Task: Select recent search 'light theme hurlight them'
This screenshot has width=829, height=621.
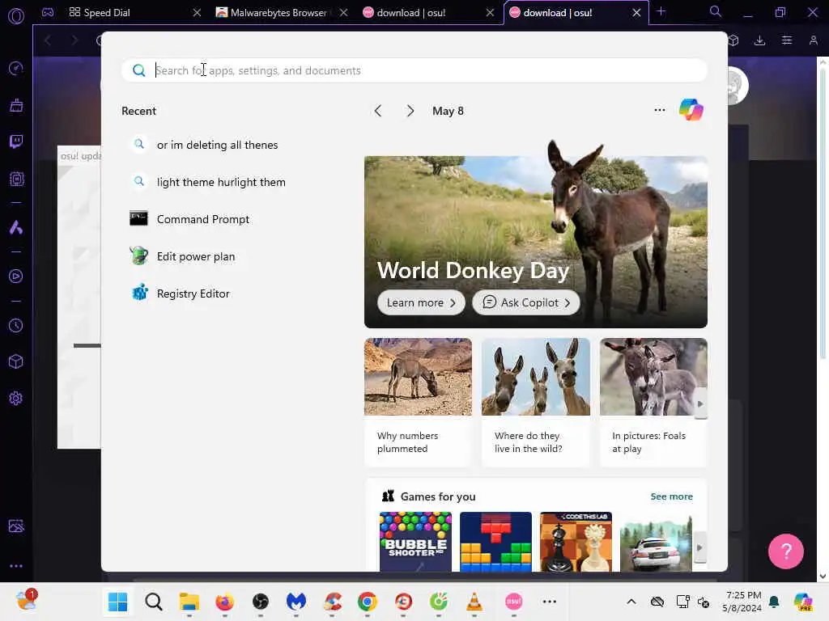Action: click(x=221, y=182)
